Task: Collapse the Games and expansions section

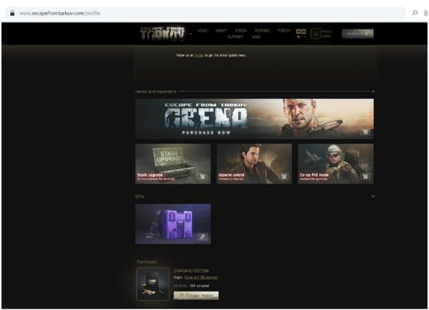Action: 373,91
